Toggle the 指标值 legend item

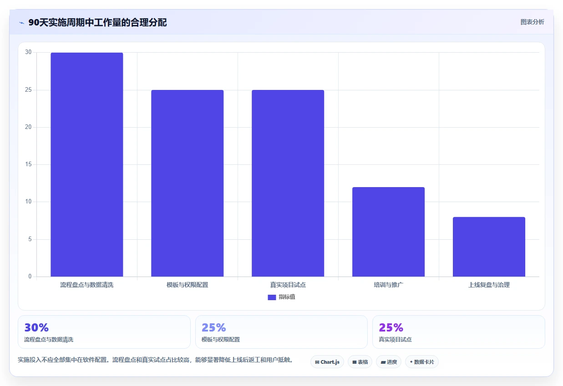pos(281,297)
